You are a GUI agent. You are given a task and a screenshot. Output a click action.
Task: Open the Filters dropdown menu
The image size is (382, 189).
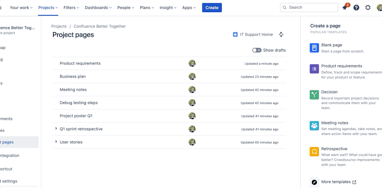click(71, 8)
